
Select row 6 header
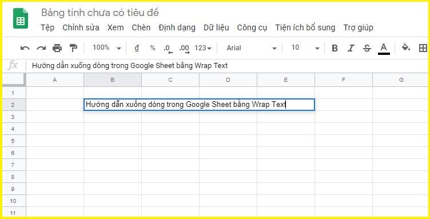[x=14, y=153]
